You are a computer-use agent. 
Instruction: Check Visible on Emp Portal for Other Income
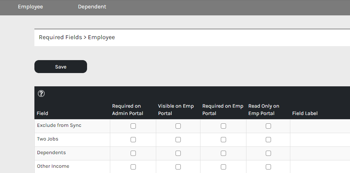point(178,167)
